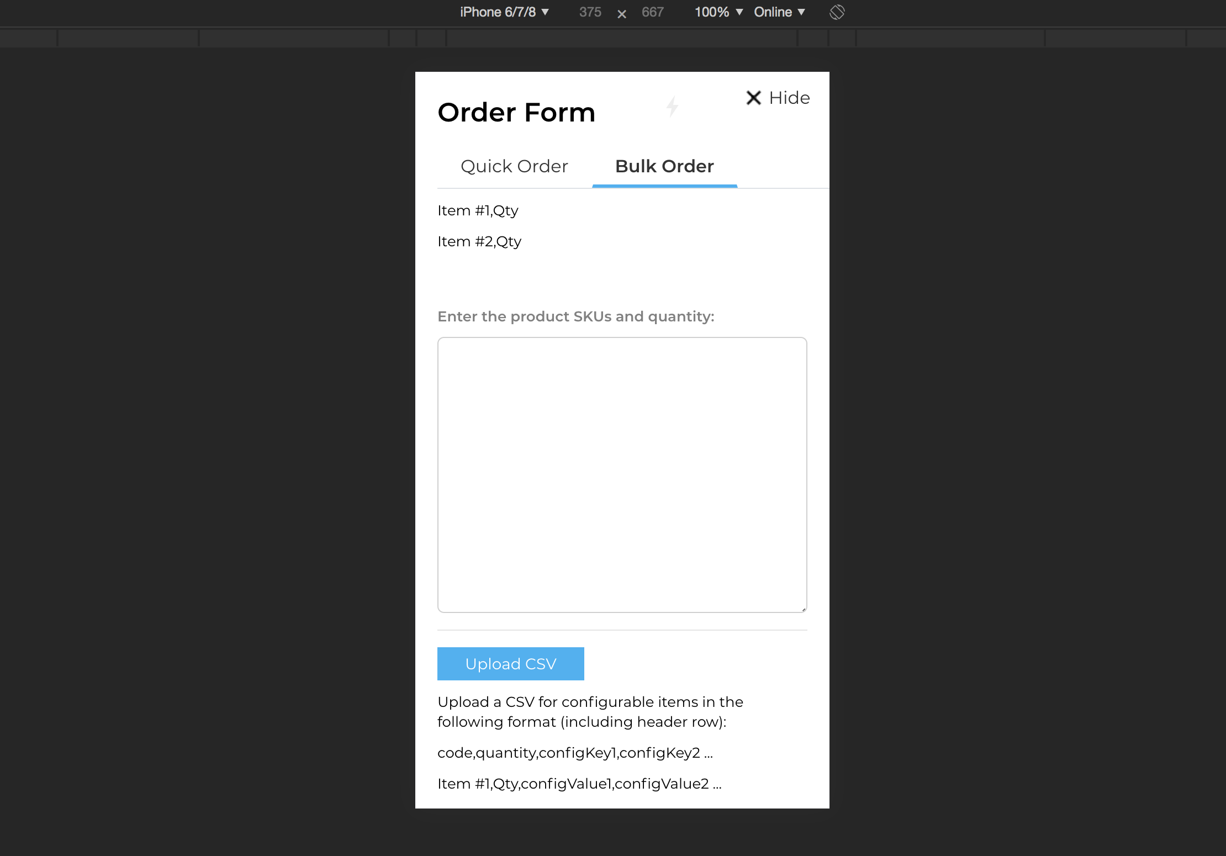Click the product SKUs textarea
Viewport: 1226px width, 856px height.
point(622,474)
